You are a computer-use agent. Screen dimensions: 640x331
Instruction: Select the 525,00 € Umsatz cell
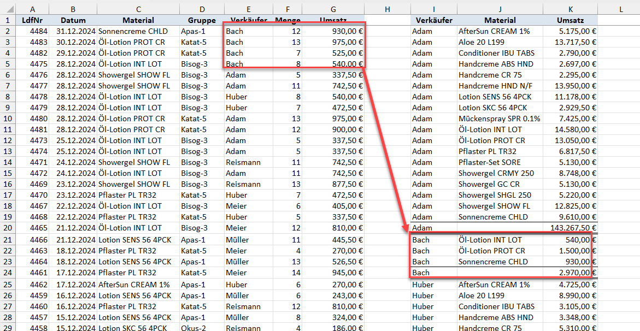coord(333,53)
